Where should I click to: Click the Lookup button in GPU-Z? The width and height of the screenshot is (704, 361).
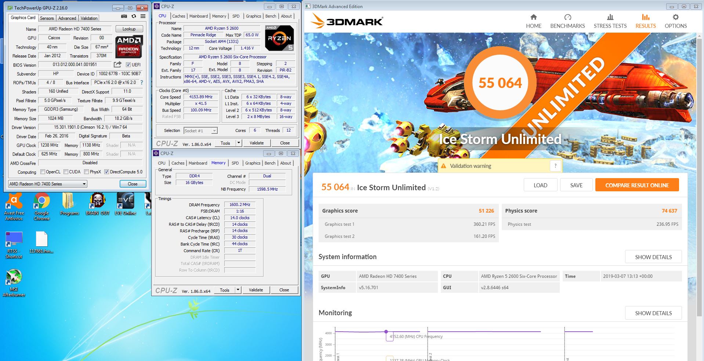(x=129, y=29)
